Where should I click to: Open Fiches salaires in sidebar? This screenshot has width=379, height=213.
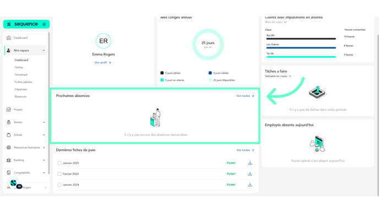pos(23,82)
